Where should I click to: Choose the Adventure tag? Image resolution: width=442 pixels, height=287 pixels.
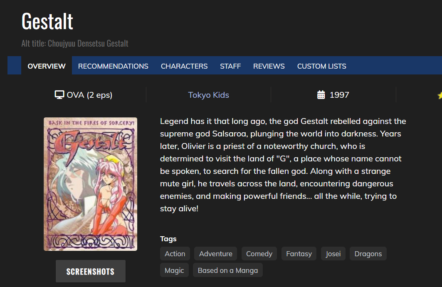[x=216, y=254]
